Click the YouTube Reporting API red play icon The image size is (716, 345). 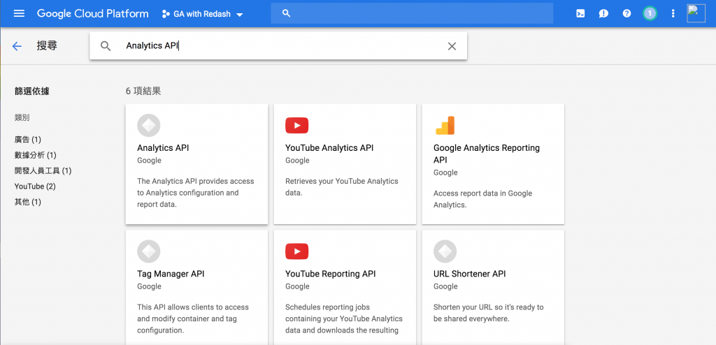[296, 251]
